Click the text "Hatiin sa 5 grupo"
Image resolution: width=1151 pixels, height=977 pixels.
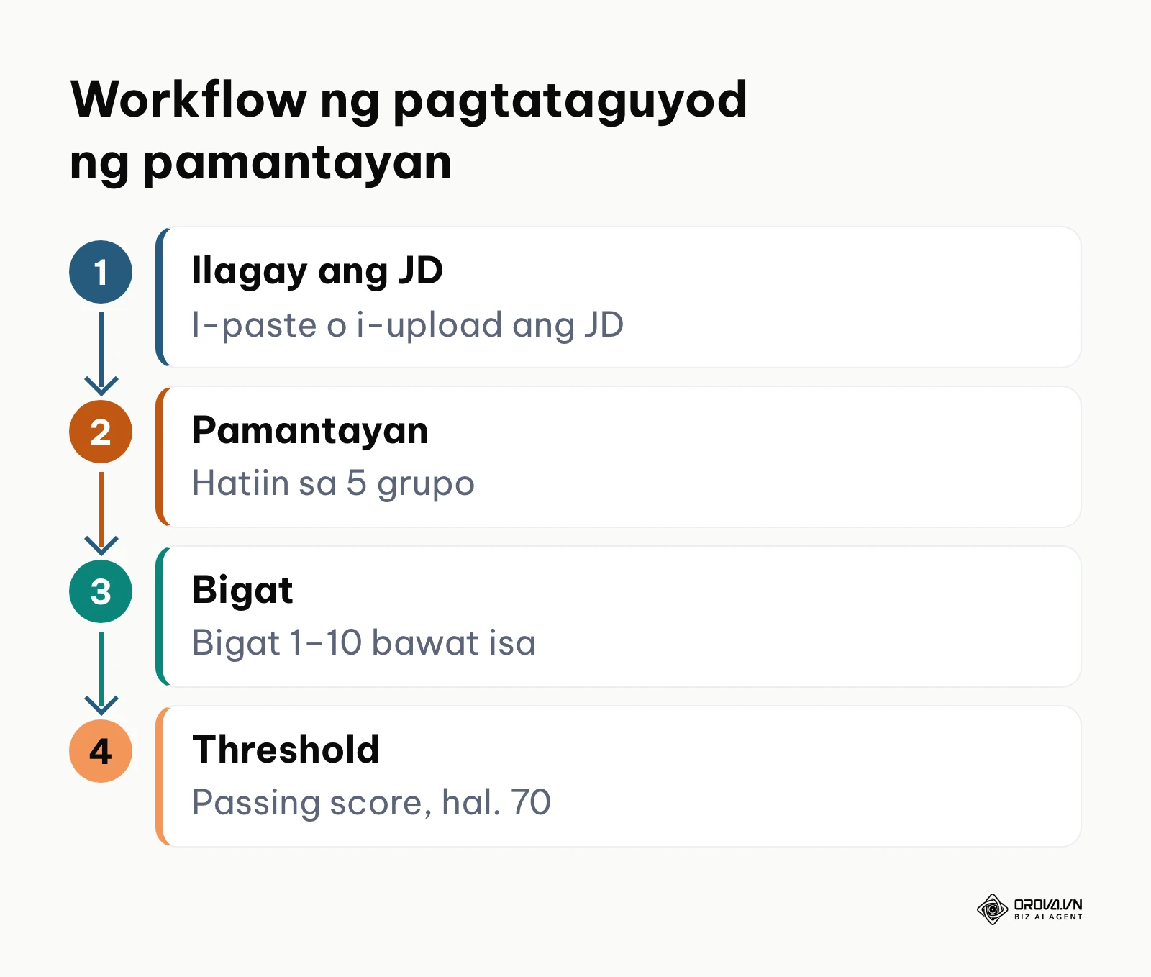tap(333, 484)
